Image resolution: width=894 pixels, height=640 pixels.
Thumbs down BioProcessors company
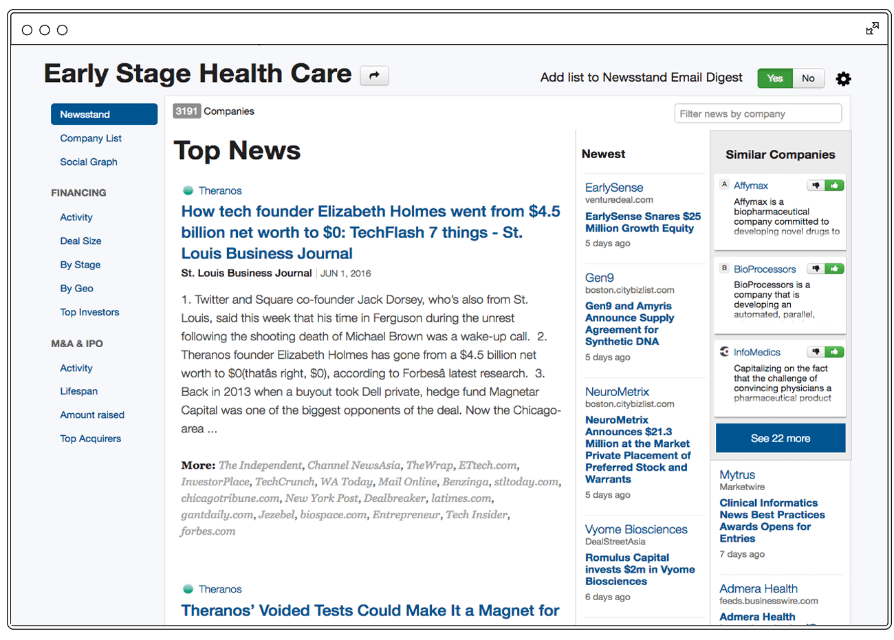(x=816, y=269)
